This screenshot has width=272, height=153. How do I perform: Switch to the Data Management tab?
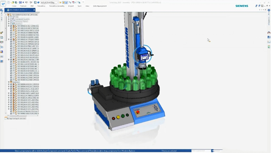click(100, 6)
